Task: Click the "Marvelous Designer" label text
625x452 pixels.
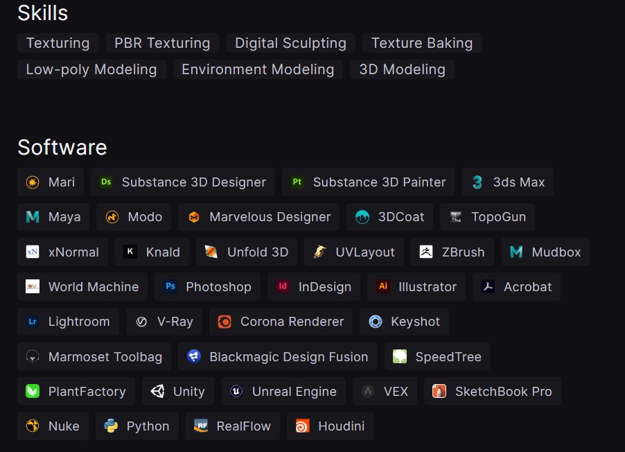Action: [x=270, y=217]
